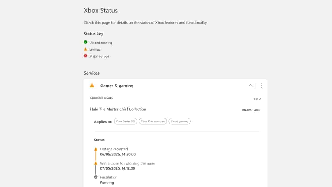Click the 06/05/2025 outage reported timestamp
332x187 pixels.
click(118, 154)
